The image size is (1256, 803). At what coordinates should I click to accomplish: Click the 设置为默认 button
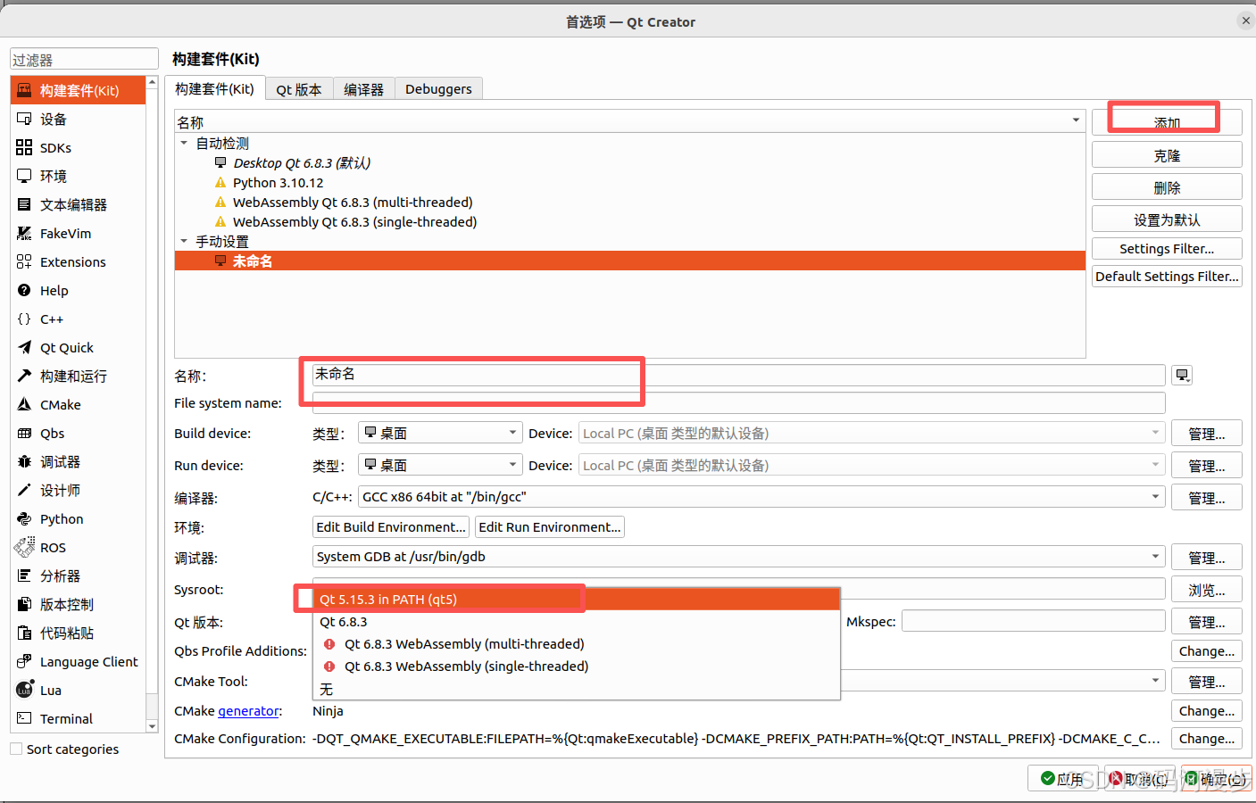[x=1167, y=219]
